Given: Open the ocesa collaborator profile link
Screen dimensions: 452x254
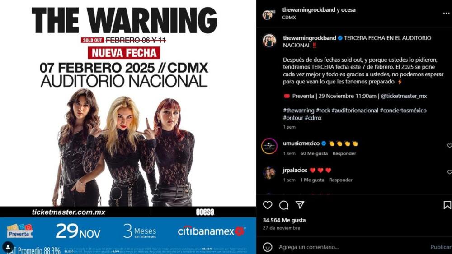Looking at the screenshot, I should click(348, 10).
